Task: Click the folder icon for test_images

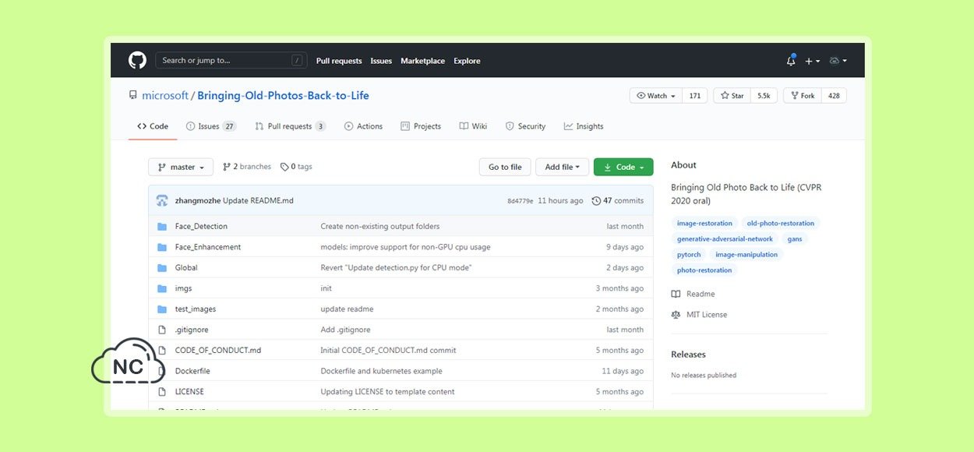Action: pyautogui.click(x=162, y=309)
